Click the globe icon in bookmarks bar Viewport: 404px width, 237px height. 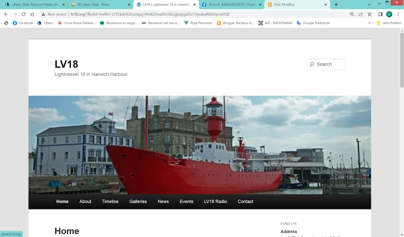6,23
